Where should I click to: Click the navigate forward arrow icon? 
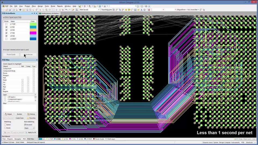(142, 6)
